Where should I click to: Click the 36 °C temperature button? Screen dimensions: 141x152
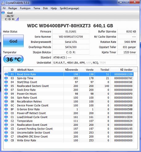point(13,59)
